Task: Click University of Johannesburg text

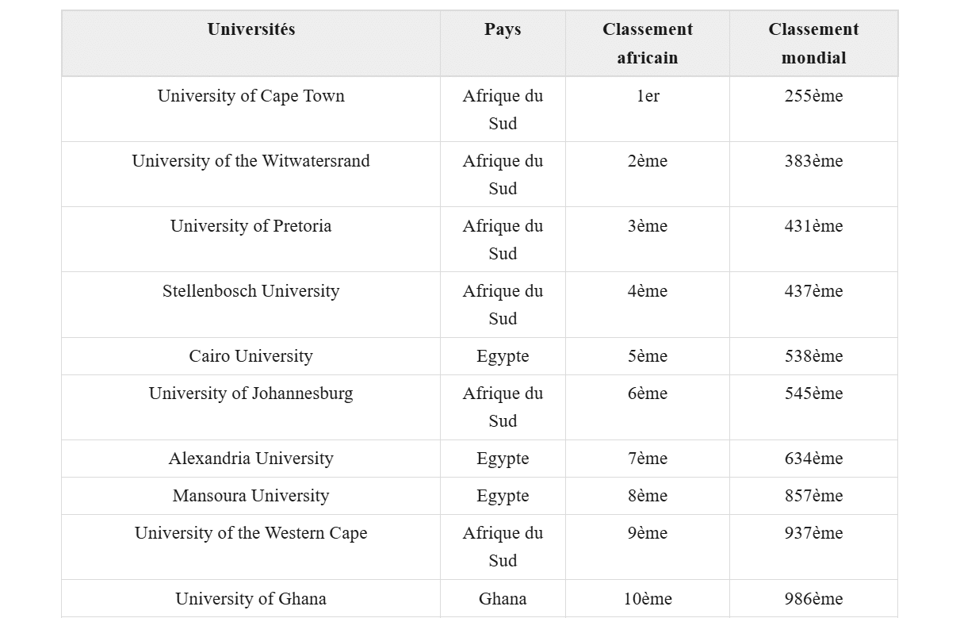Action: click(x=251, y=393)
